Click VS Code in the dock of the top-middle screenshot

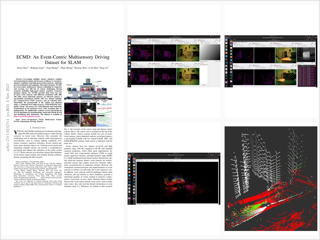(x=129, y=68)
